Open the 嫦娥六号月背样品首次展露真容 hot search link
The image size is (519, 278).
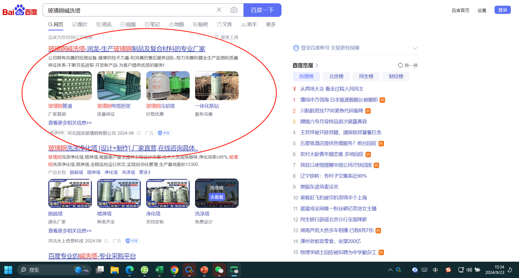(x=333, y=122)
